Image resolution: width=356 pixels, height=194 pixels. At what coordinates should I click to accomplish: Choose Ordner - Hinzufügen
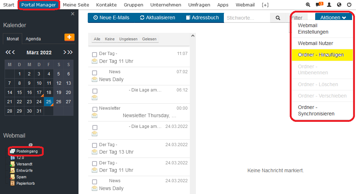pyautogui.click(x=322, y=55)
